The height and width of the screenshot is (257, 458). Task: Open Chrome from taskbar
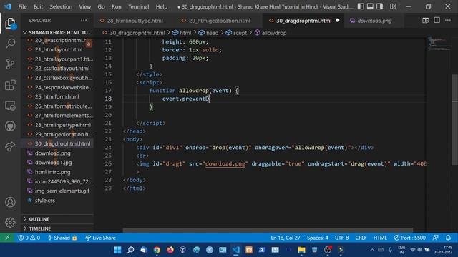point(157,250)
